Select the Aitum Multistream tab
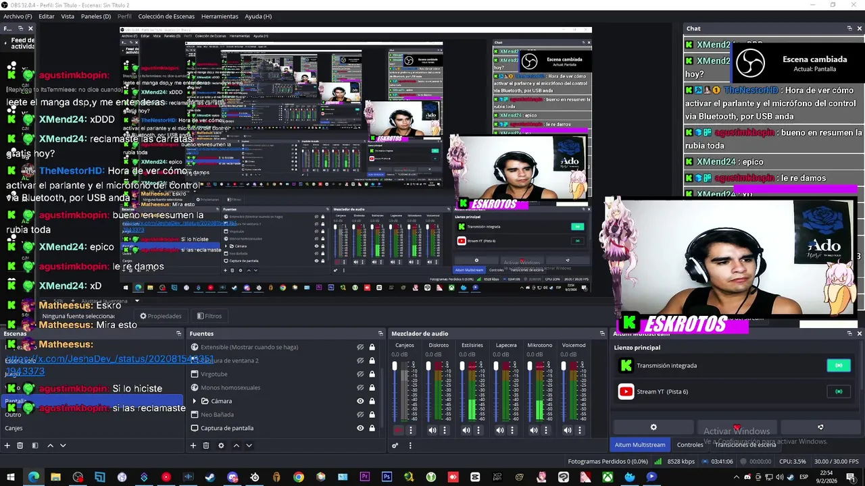The height and width of the screenshot is (486, 865). pos(640,445)
